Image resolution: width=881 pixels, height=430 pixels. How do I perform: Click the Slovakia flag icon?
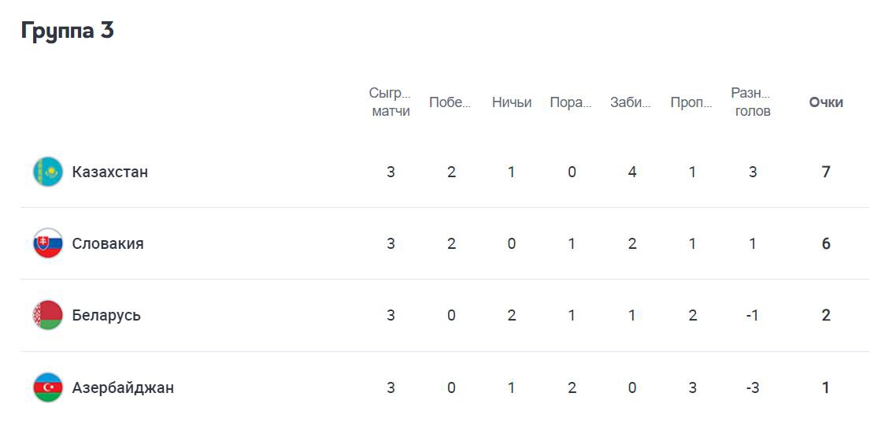pyautogui.click(x=48, y=243)
